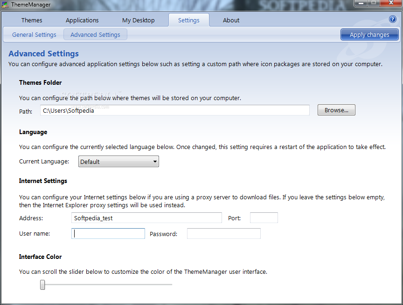Open the help question mark icon
Image resolution: width=403 pixels, height=305 pixels.
point(392,19)
